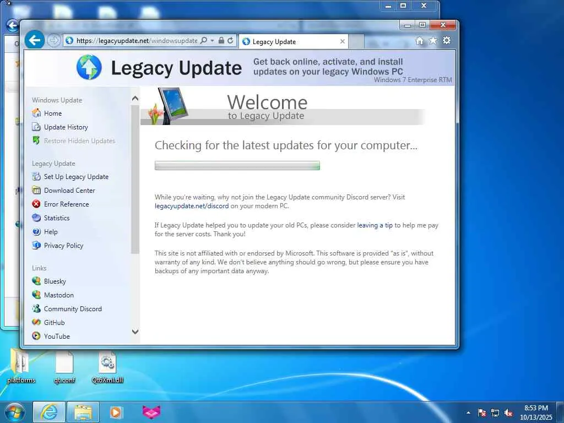Open the Community Discord link

(73, 309)
